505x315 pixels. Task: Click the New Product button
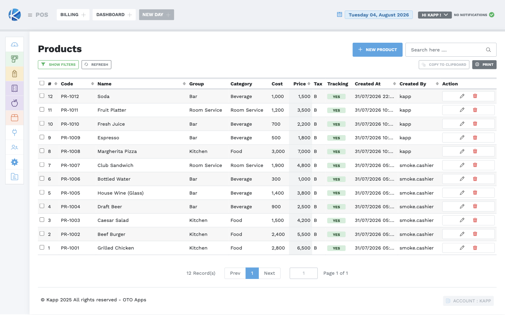(x=377, y=50)
